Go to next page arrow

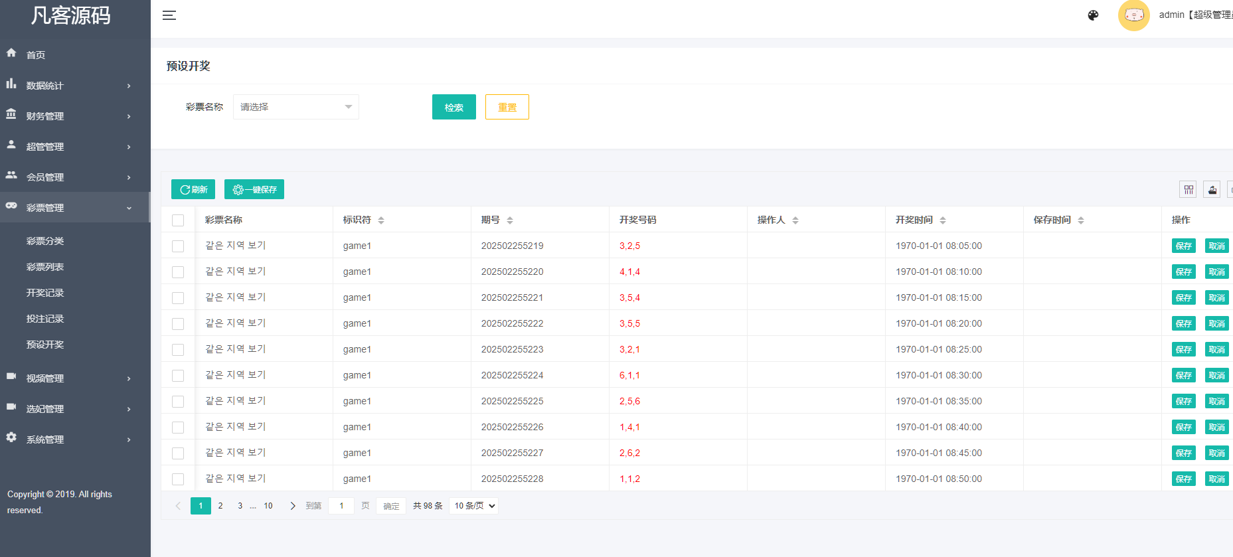pos(293,506)
